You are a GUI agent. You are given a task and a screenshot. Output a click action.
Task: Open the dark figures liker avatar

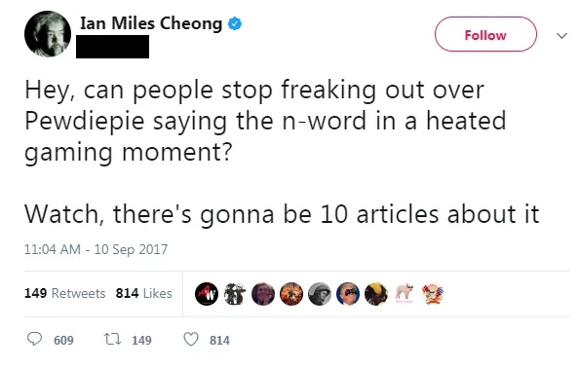tap(235, 294)
